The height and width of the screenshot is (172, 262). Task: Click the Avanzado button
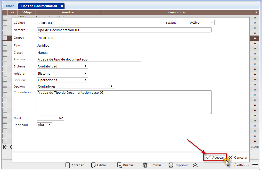tap(242, 165)
